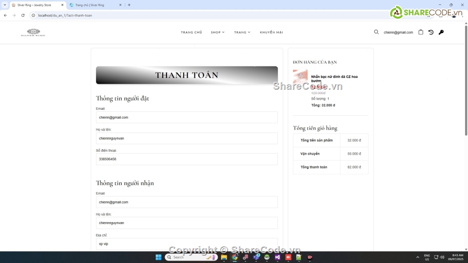468x263 pixels.
Task: Expand the TRANG dropdown menu
Action: [242, 32]
